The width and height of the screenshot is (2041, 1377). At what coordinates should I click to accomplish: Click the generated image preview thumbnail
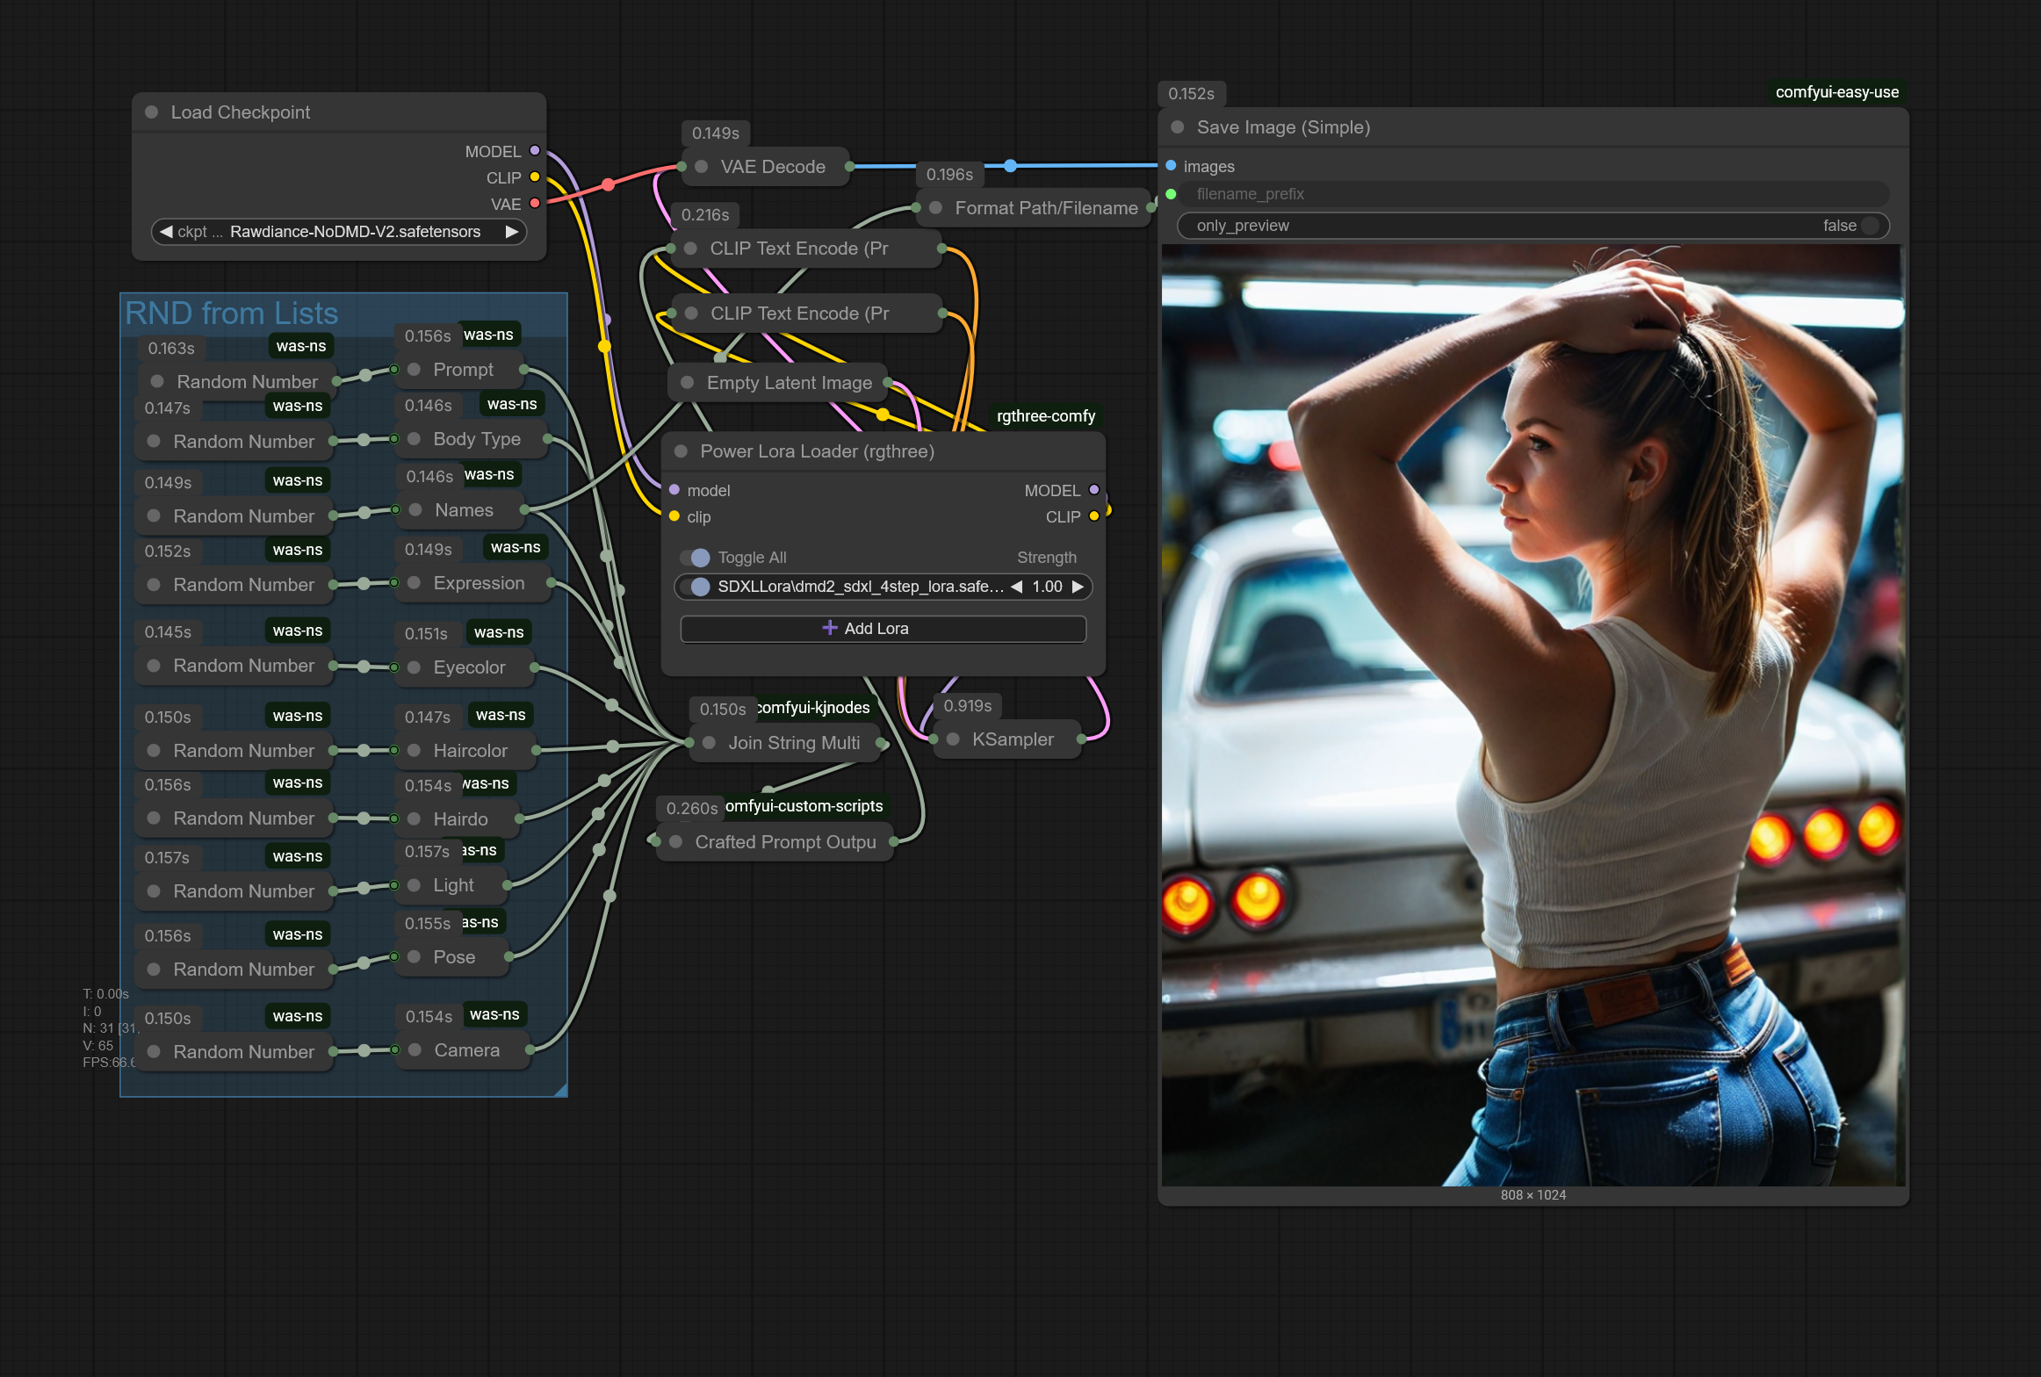tap(1532, 715)
